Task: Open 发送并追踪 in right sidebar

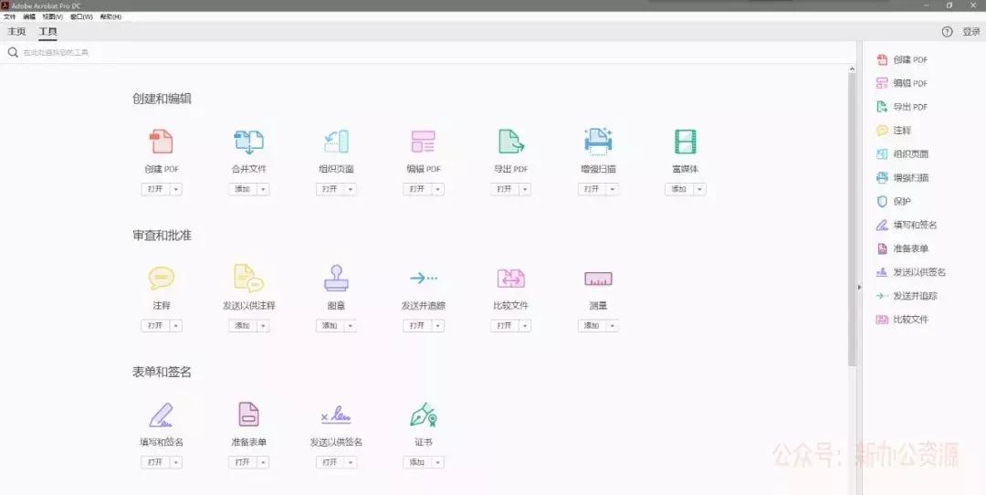Action: point(907,296)
